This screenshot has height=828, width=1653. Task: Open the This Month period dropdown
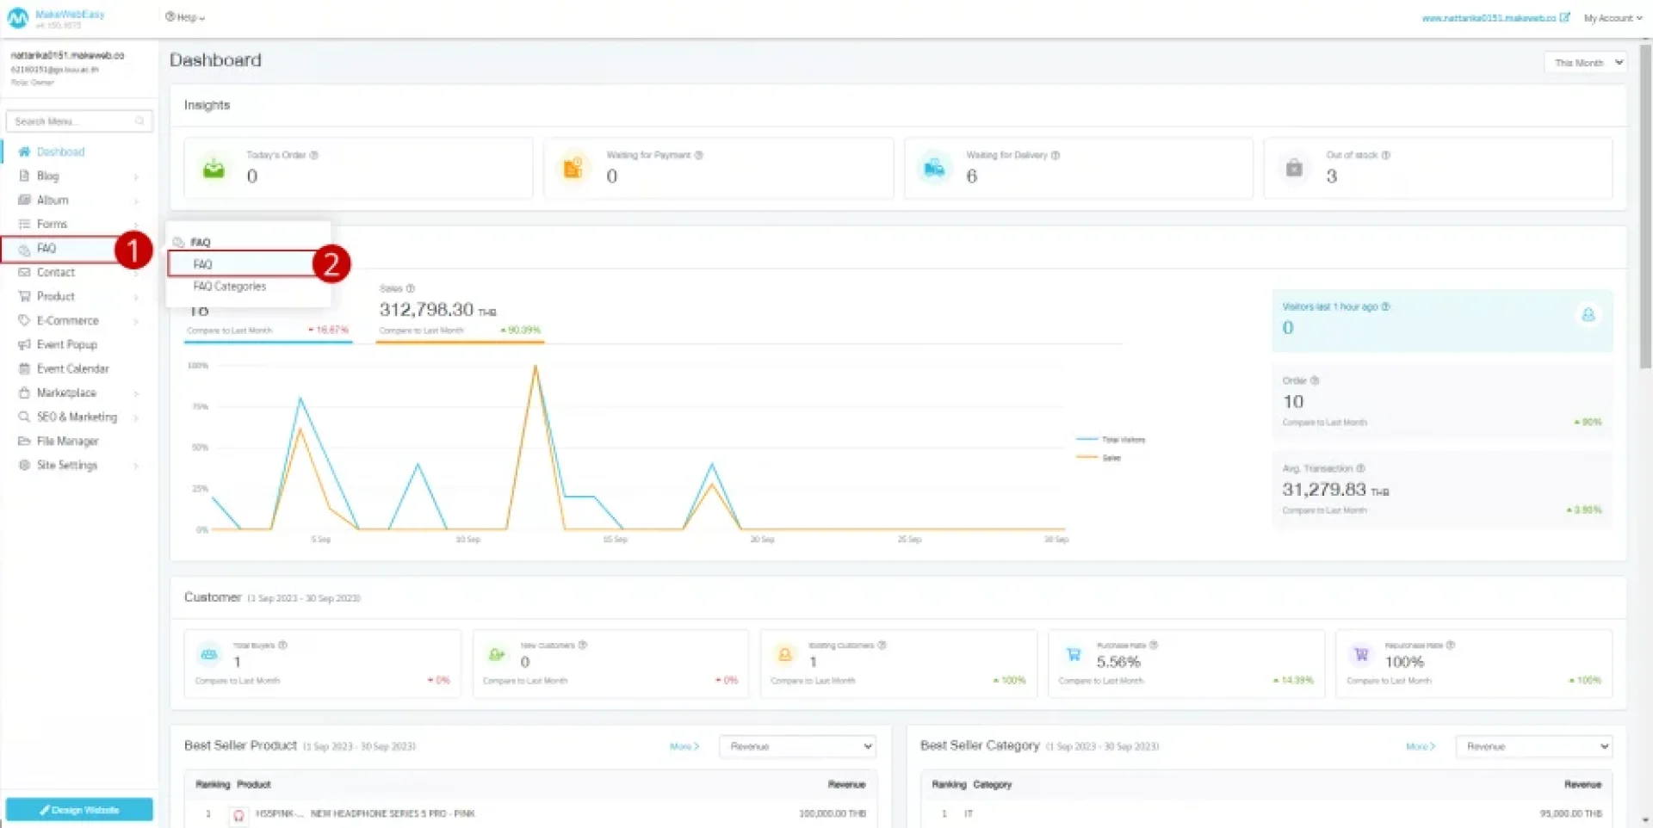pos(1585,63)
